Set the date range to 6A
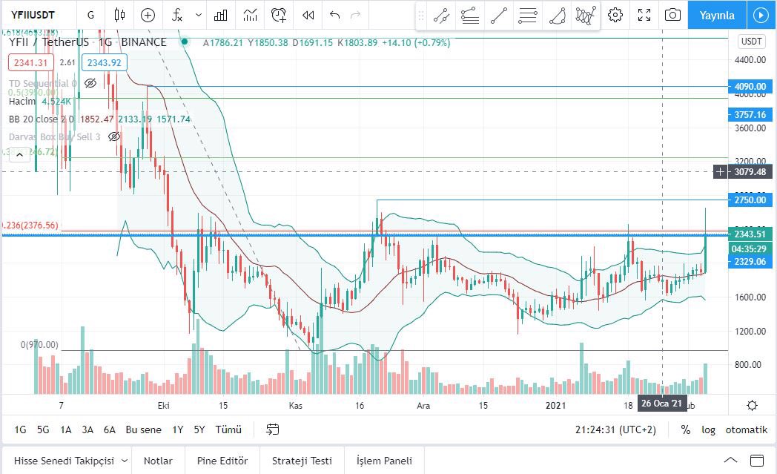The width and height of the screenshot is (777, 474). (110, 429)
